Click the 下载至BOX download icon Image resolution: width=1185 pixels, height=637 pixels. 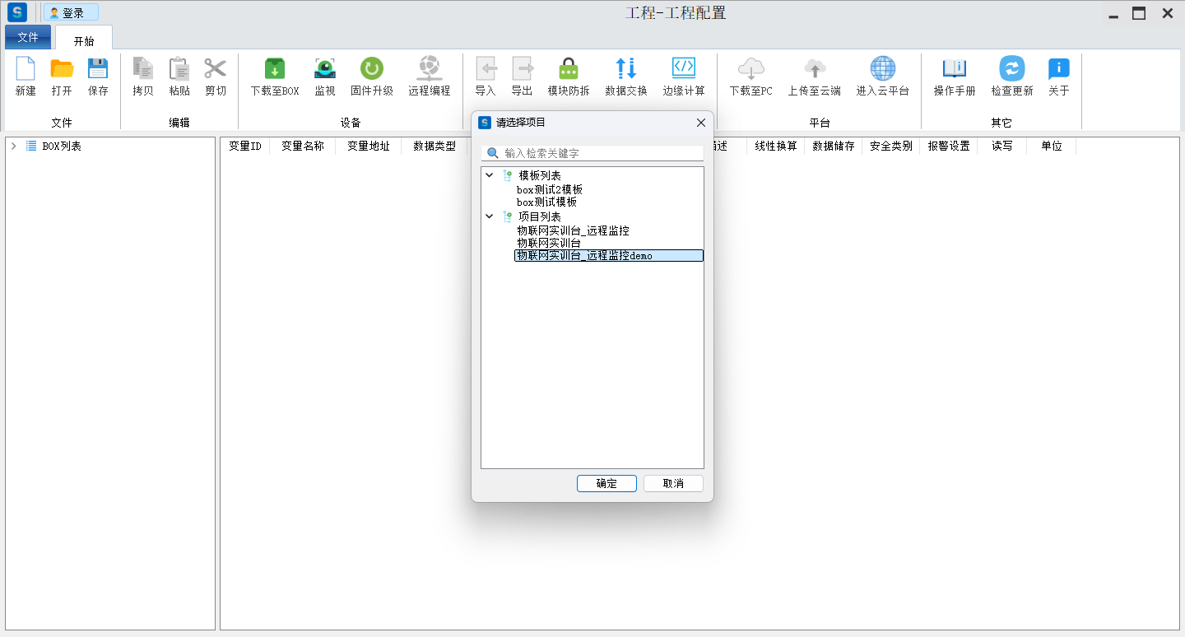(x=274, y=69)
